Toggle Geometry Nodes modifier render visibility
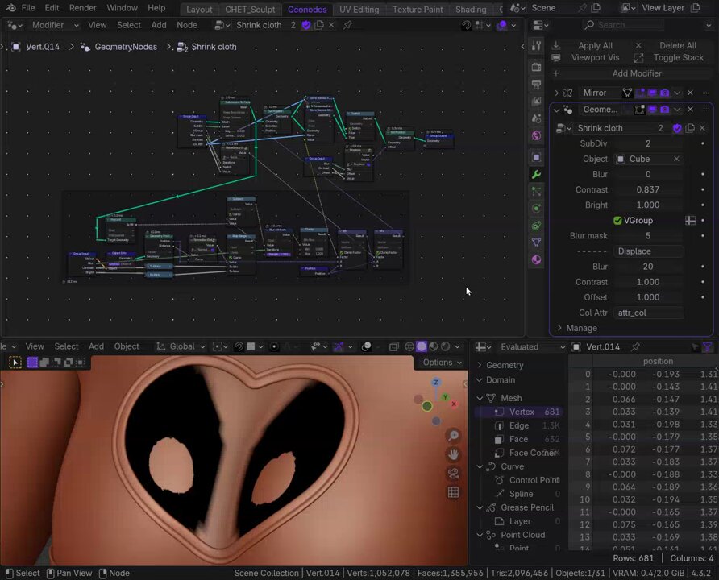Screen dimensions: 719x580 coord(664,110)
